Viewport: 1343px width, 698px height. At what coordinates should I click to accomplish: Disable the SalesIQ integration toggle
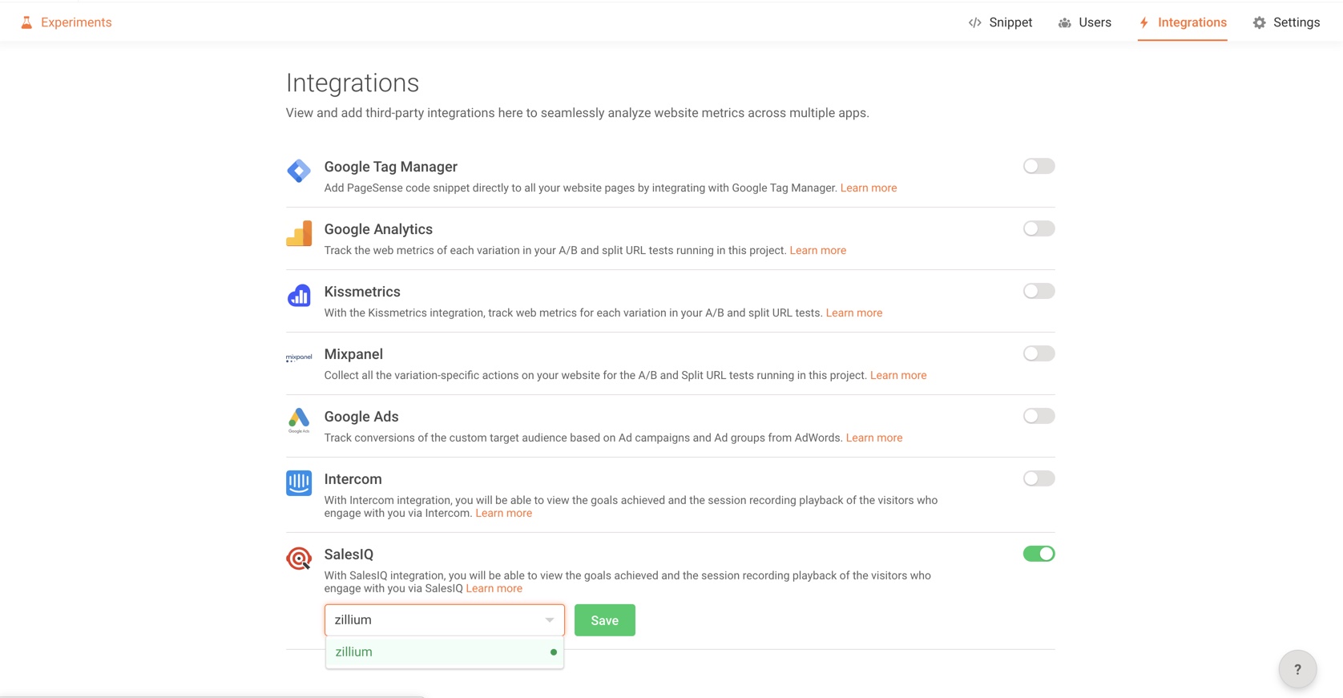[x=1039, y=554]
